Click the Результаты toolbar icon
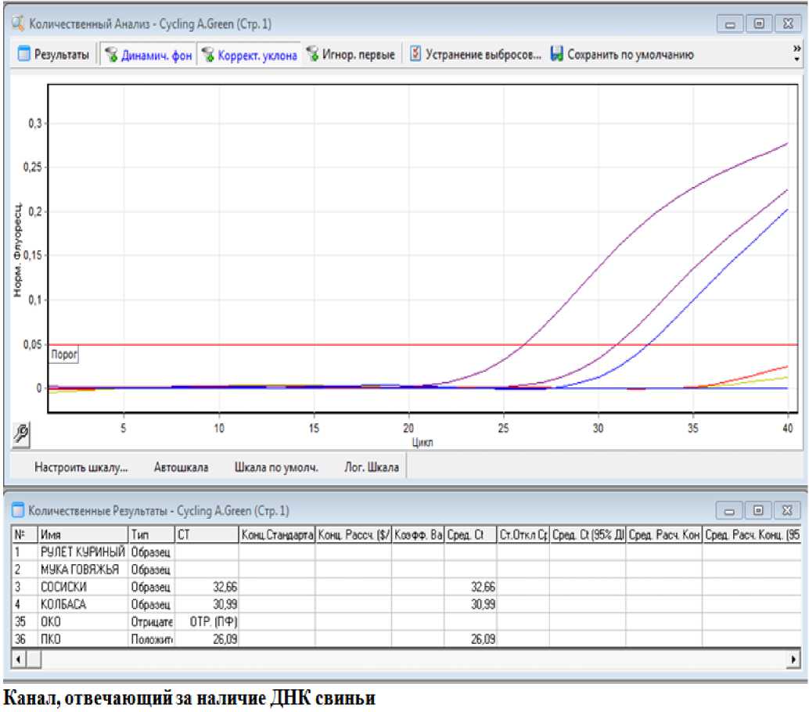 tap(23, 55)
